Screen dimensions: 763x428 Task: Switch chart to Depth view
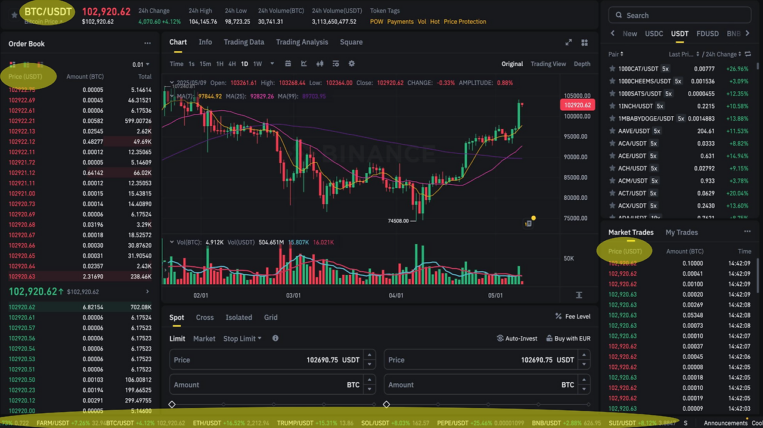pos(582,64)
